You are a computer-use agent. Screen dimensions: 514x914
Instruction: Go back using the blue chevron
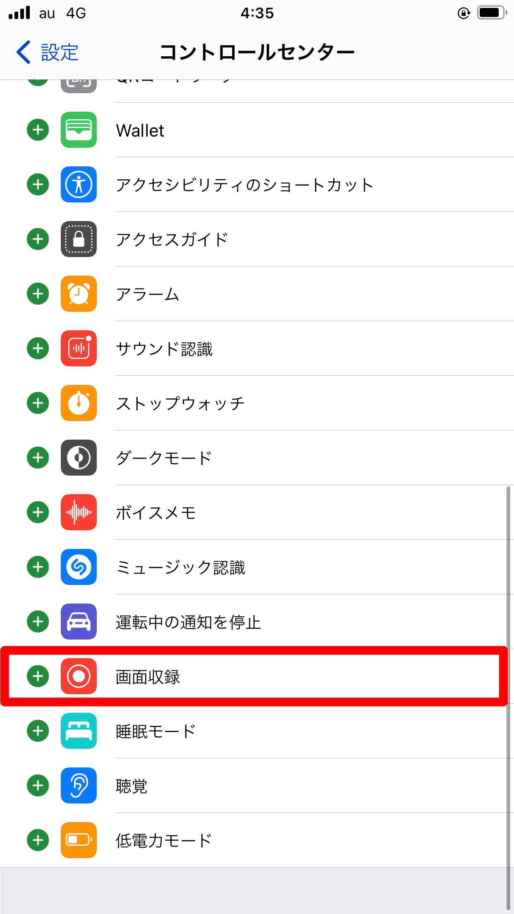coord(23,52)
